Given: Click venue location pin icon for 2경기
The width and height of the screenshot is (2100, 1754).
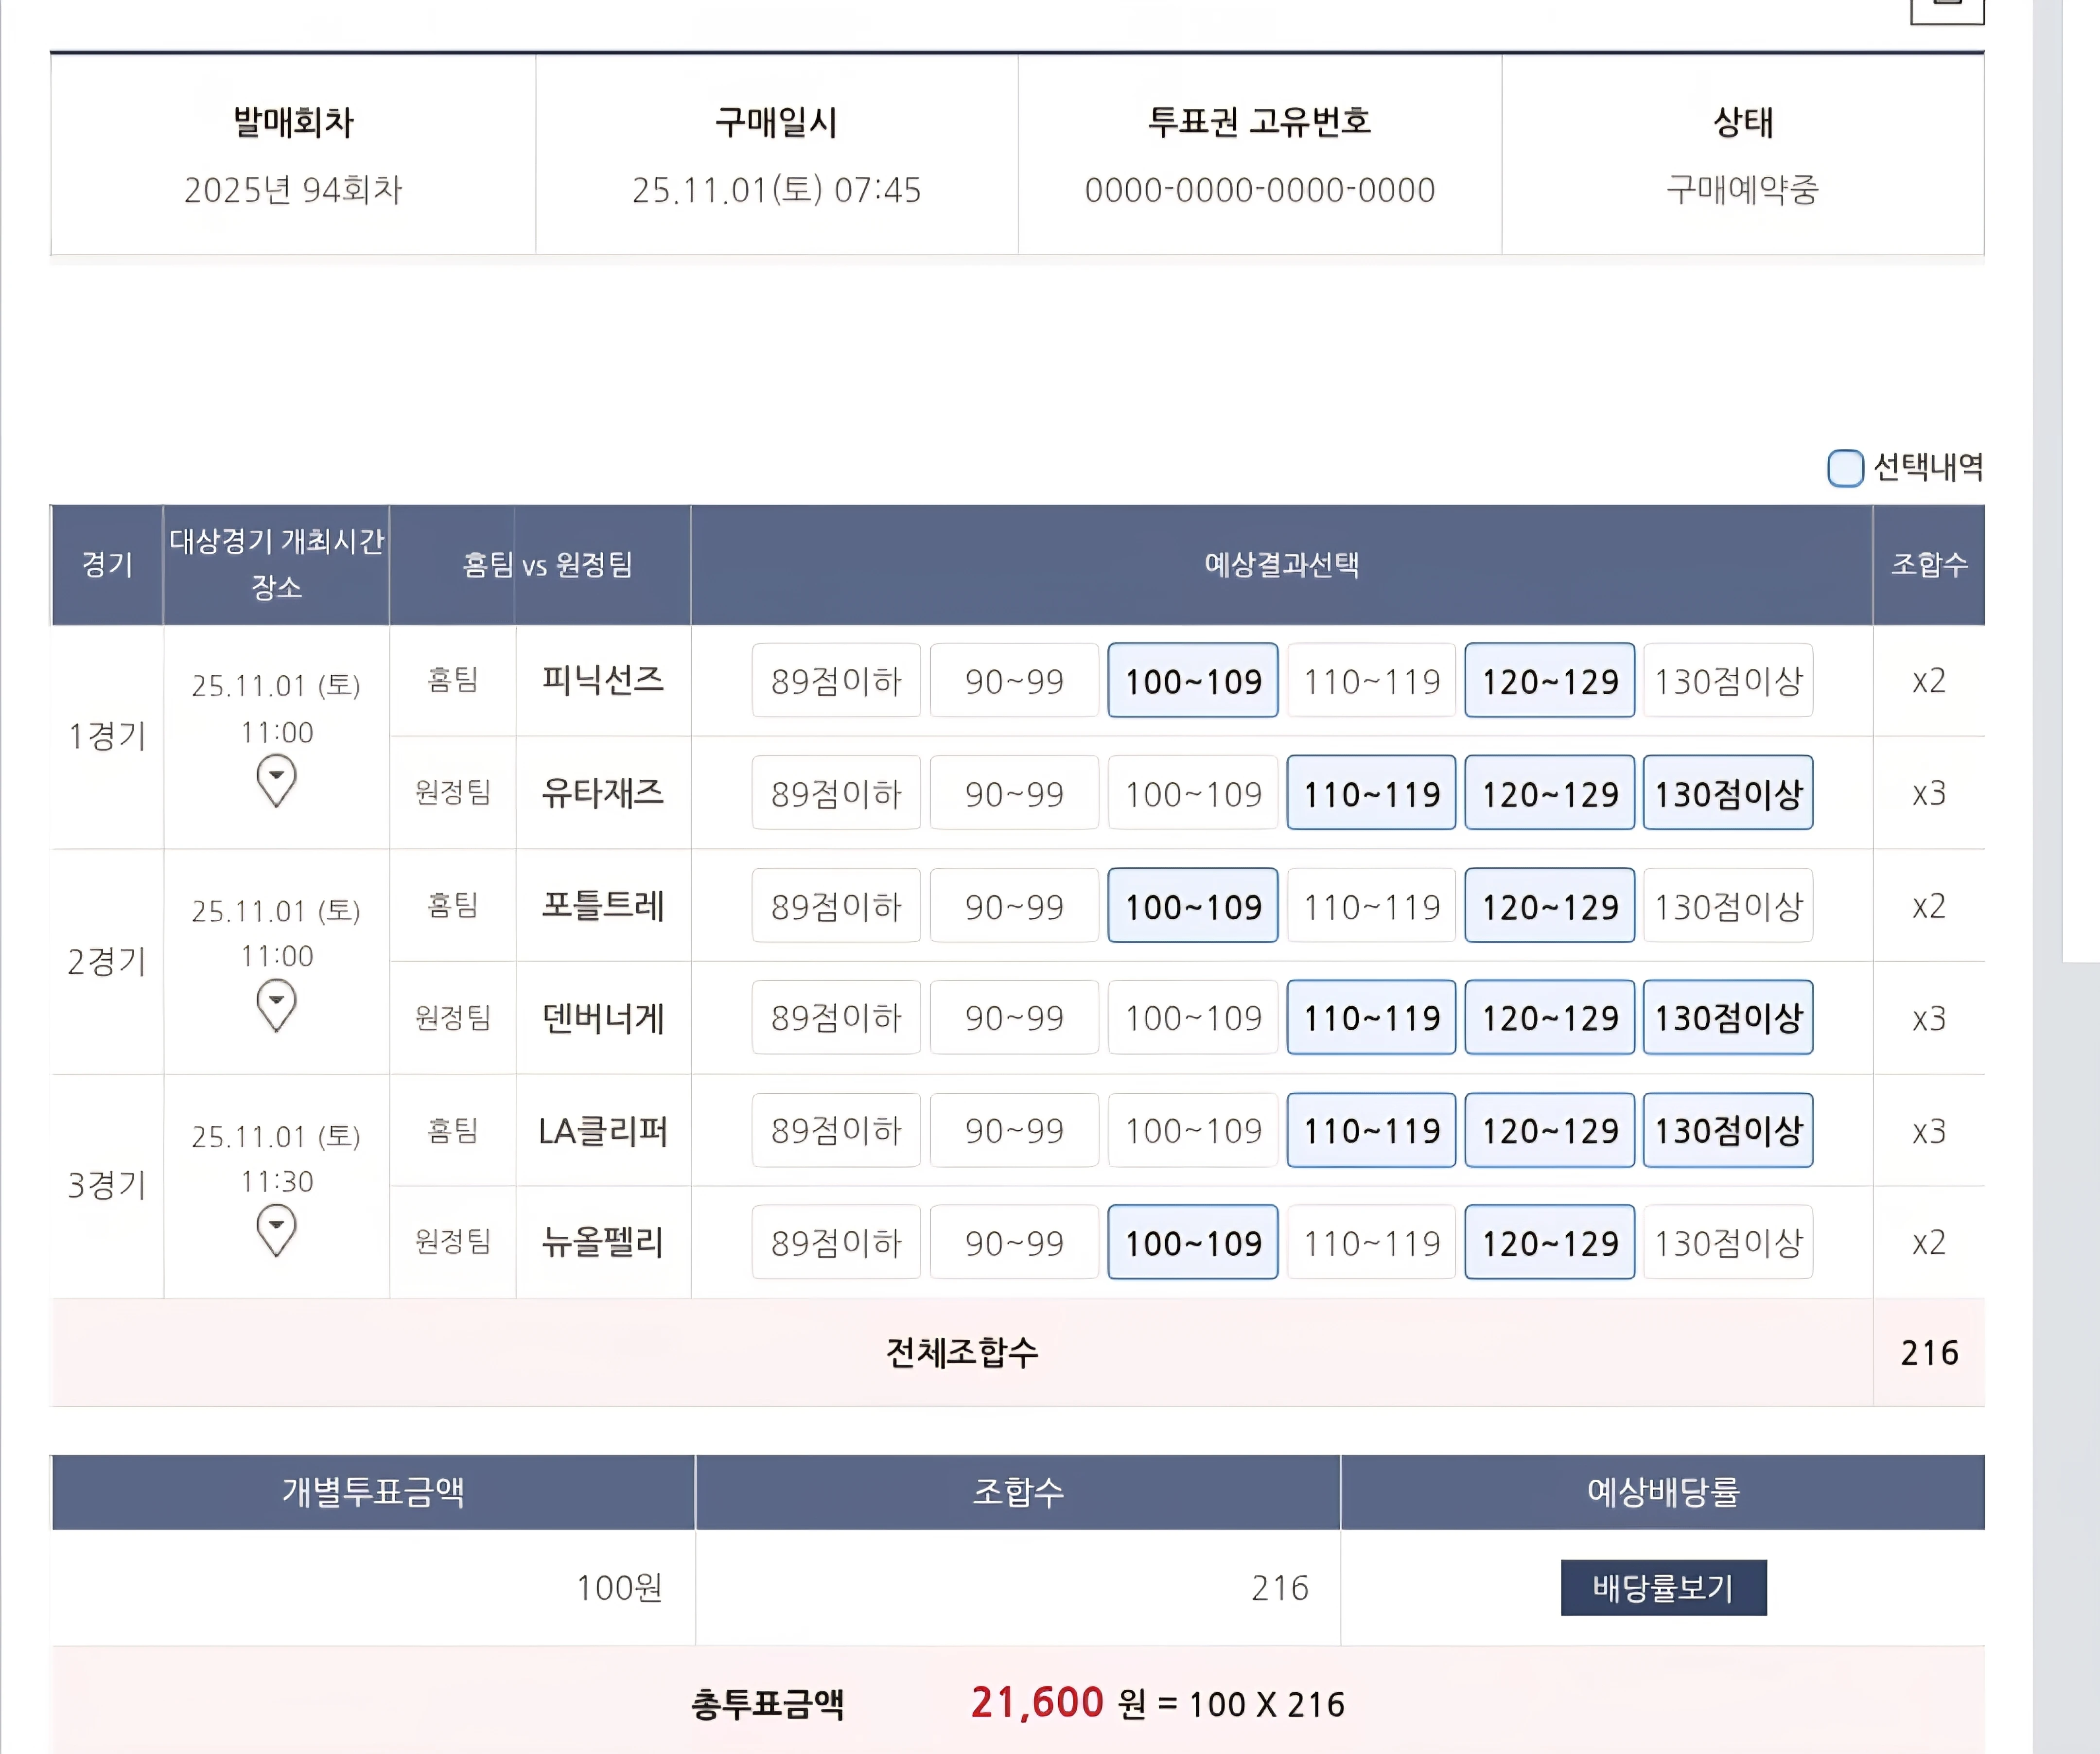Looking at the screenshot, I should tap(276, 1004).
